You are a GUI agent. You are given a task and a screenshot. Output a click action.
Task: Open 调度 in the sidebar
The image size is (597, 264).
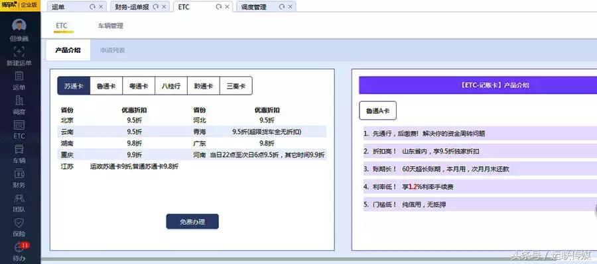click(19, 105)
